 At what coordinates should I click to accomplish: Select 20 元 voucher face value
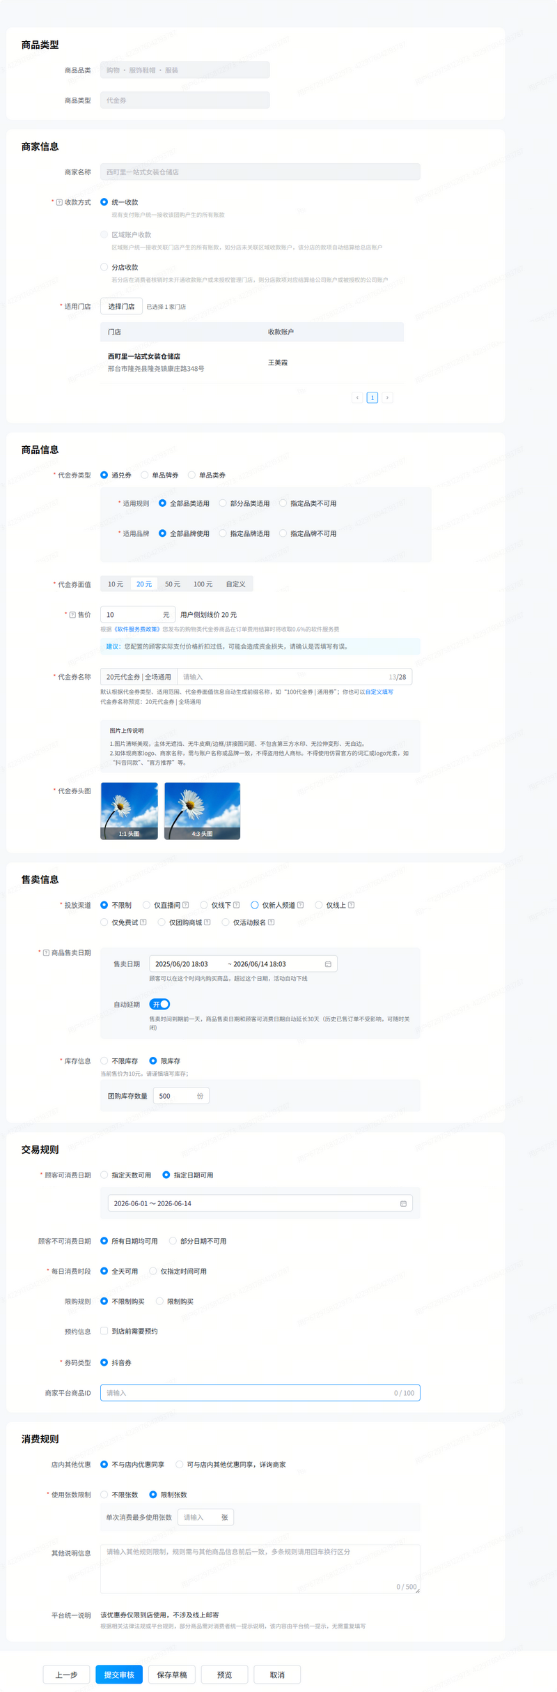144,584
